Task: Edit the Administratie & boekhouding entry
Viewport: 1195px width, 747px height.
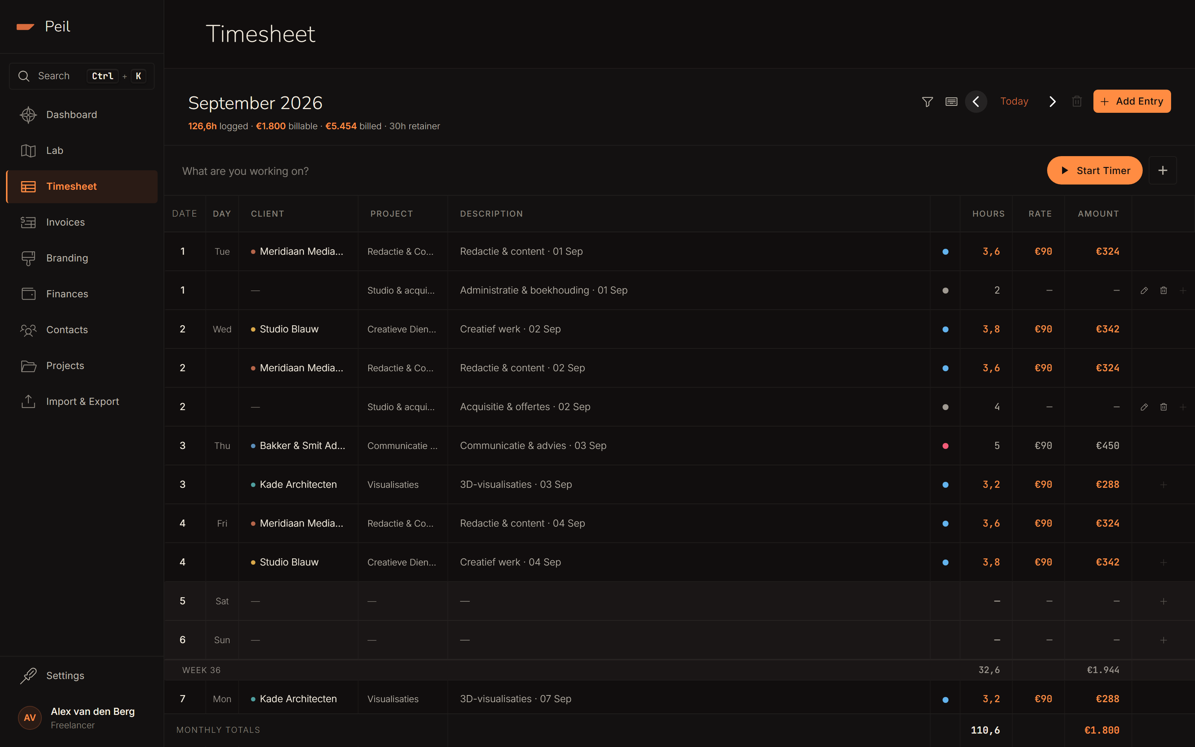Action: coord(1143,291)
